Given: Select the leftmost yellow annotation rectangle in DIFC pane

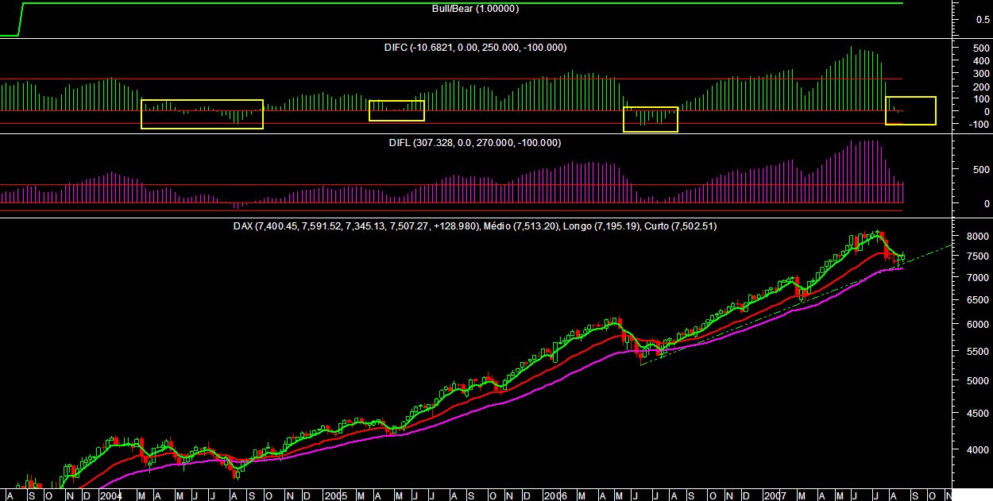Looking at the screenshot, I should [202, 114].
